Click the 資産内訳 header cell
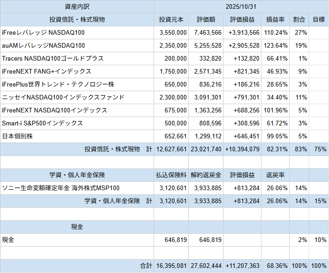Screen dimensions: 329x273 [77, 7]
